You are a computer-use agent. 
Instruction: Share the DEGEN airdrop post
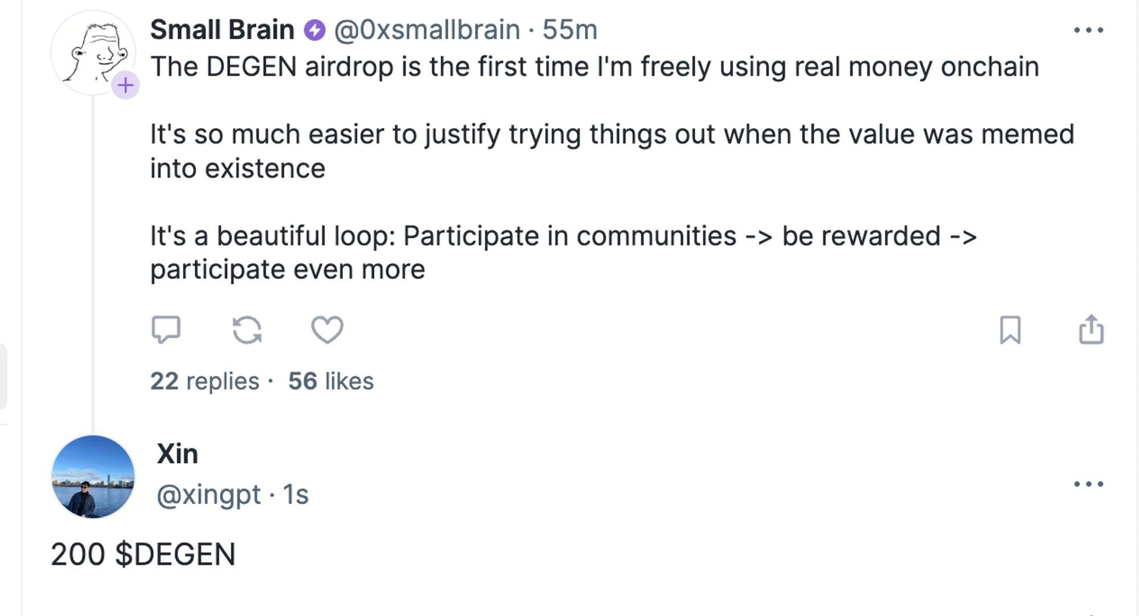coord(1091,330)
